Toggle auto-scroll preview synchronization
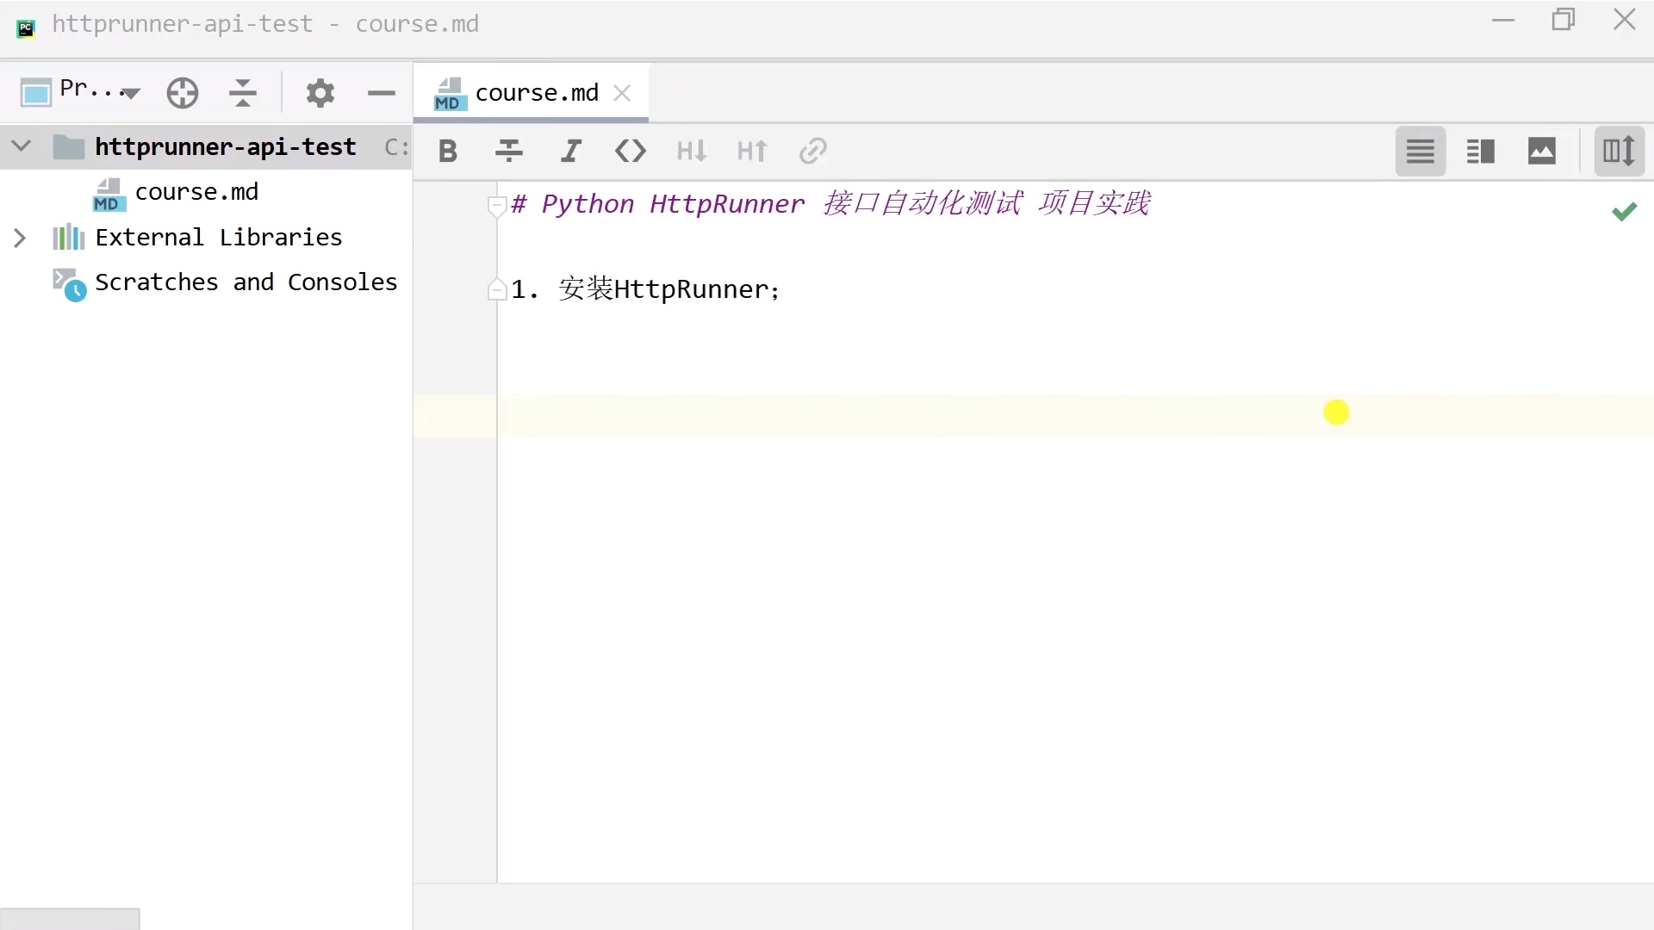 point(1618,151)
